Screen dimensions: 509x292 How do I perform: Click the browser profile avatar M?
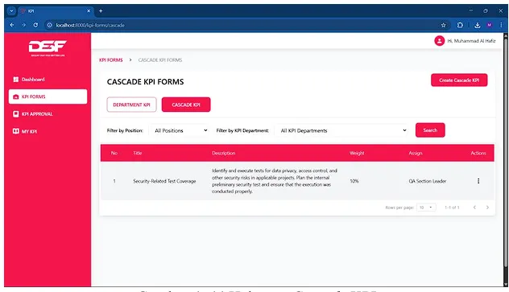pos(490,25)
